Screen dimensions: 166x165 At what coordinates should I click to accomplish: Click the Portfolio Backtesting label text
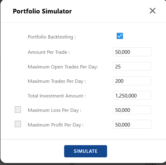[x=52, y=37]
